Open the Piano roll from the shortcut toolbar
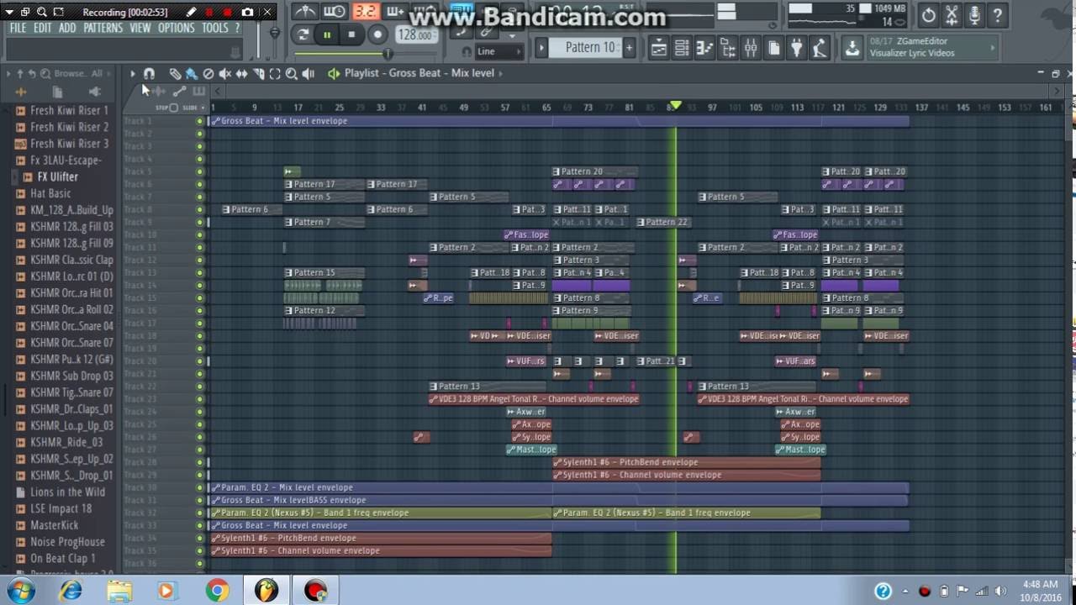1076x605 pixels. click(704, 48)
